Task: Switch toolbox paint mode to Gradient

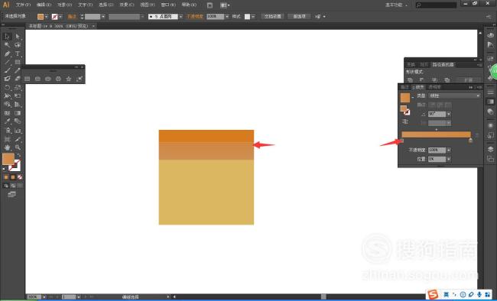Action: tap(13, 177)
